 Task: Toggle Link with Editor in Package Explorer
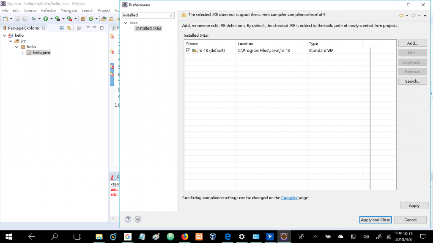[69, 28]
